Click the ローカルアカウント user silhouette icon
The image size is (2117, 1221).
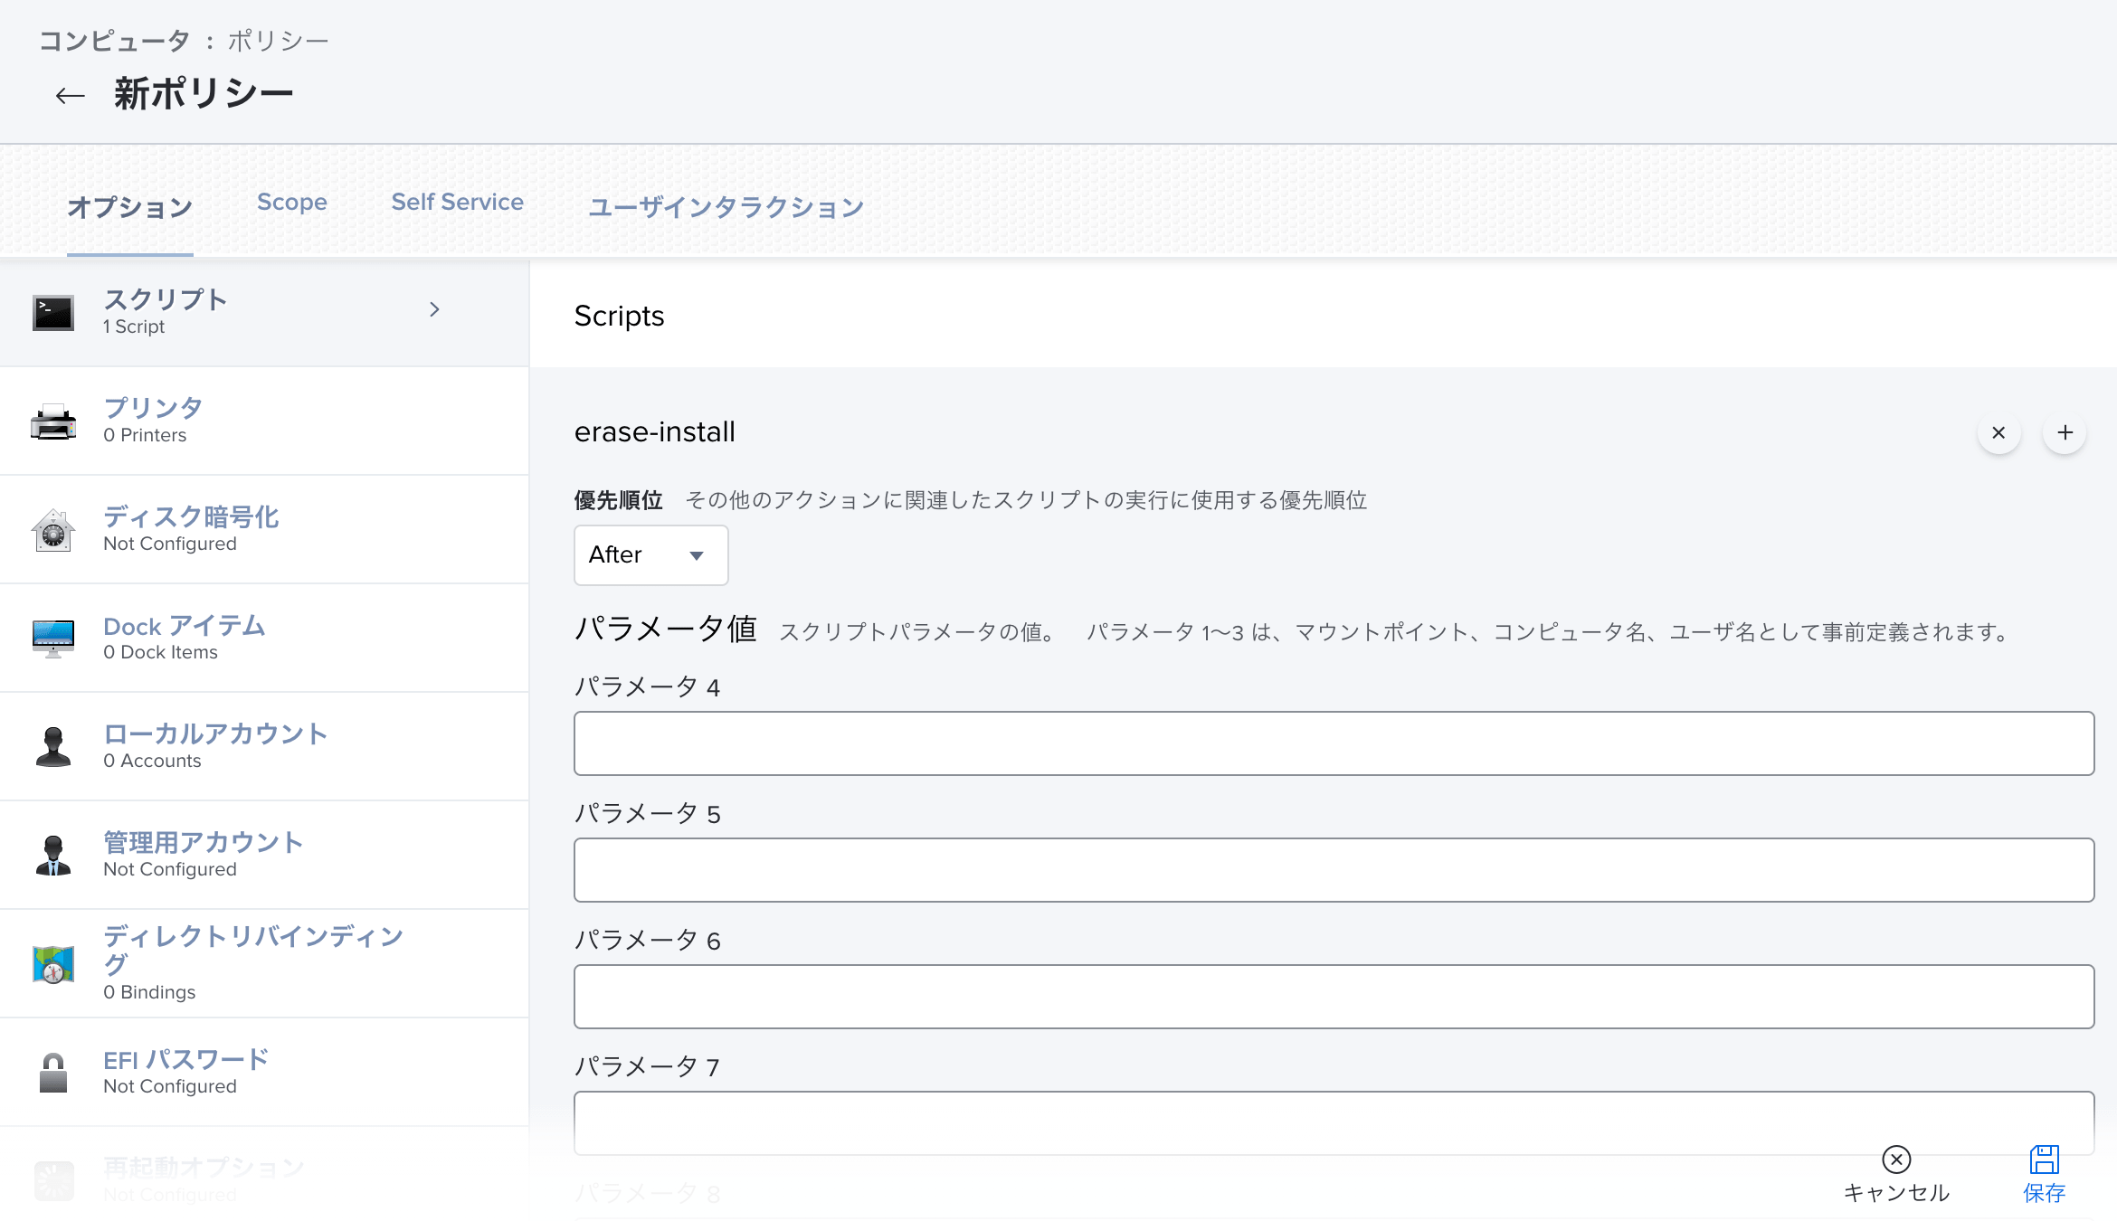pyautogui.click(x=53, y=747)
